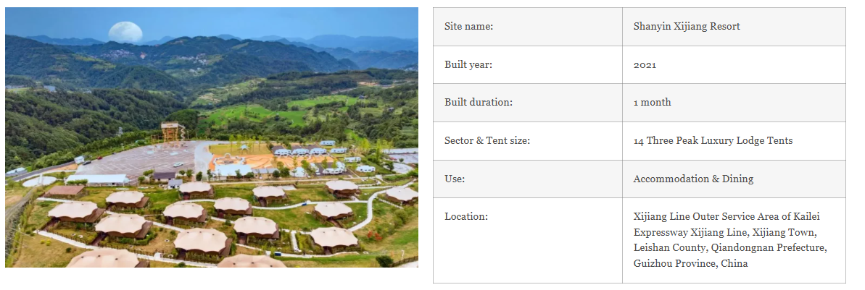Click the '1 month' duration value

coord(652,103)
